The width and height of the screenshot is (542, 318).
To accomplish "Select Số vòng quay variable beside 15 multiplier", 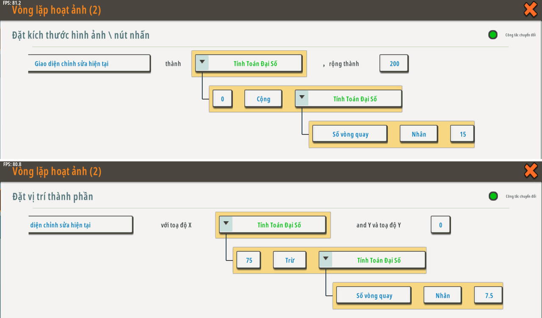I will click(350, 134).
